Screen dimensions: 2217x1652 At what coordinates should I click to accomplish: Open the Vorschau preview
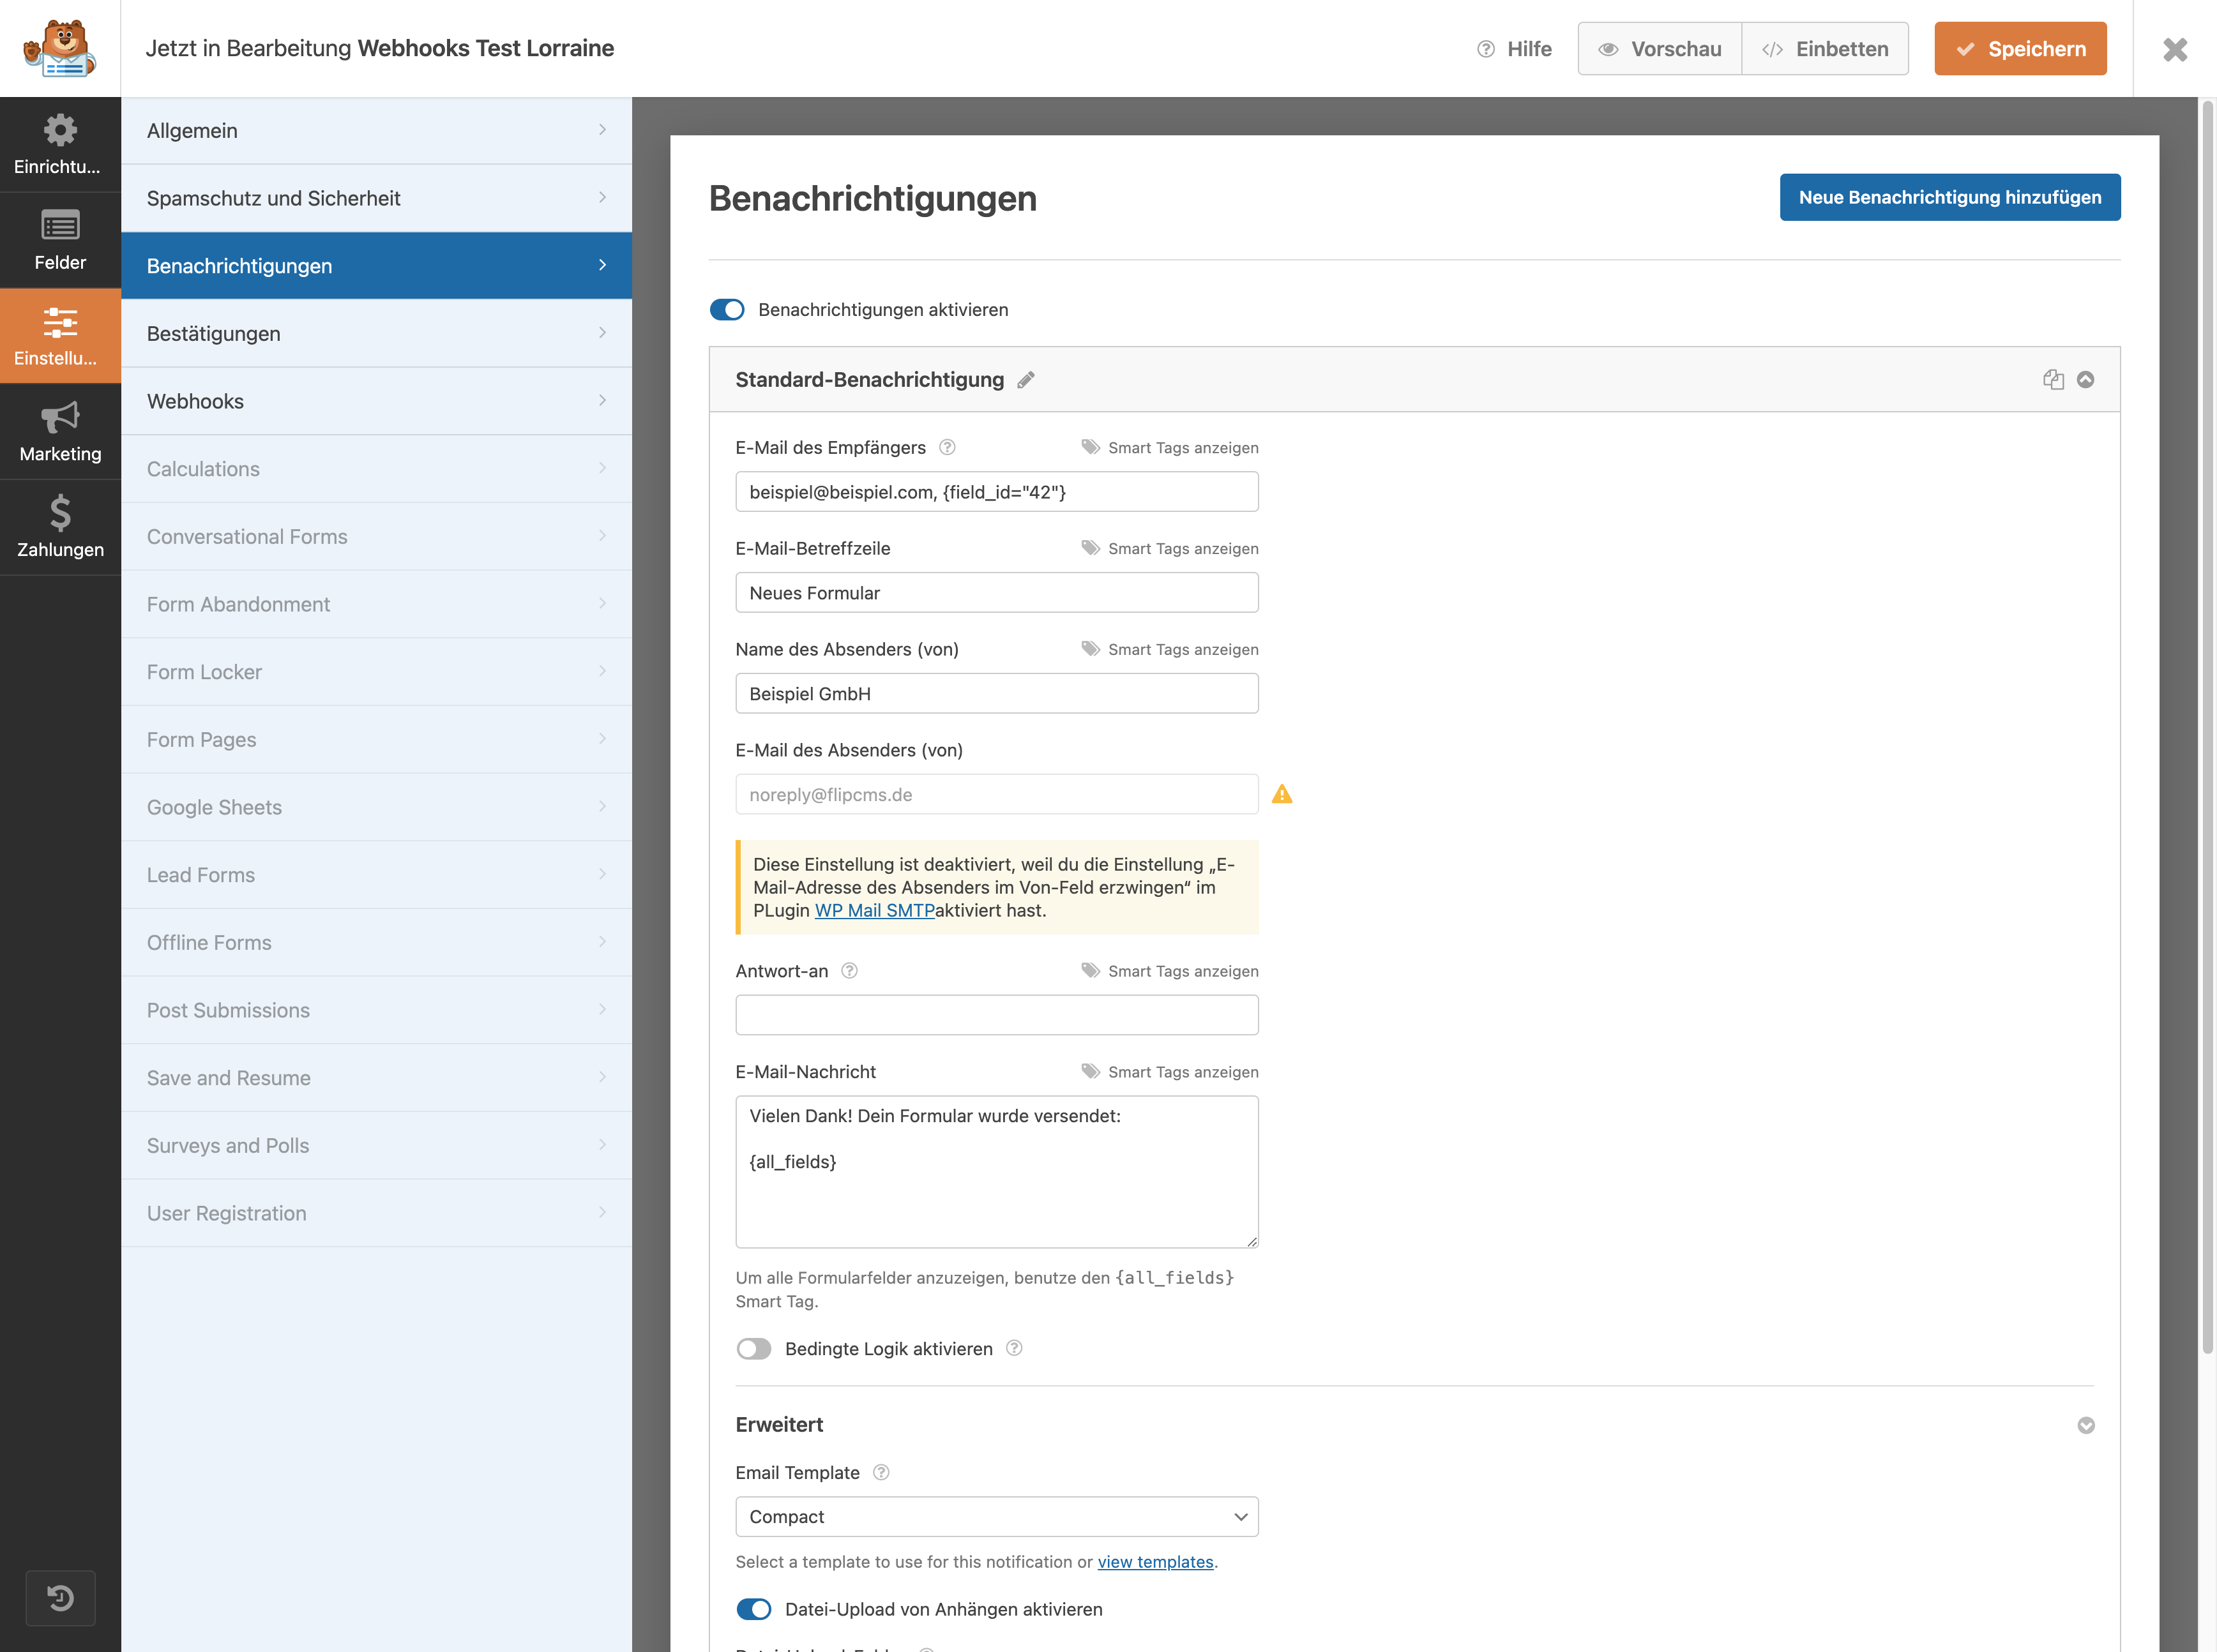(1660, 49)
